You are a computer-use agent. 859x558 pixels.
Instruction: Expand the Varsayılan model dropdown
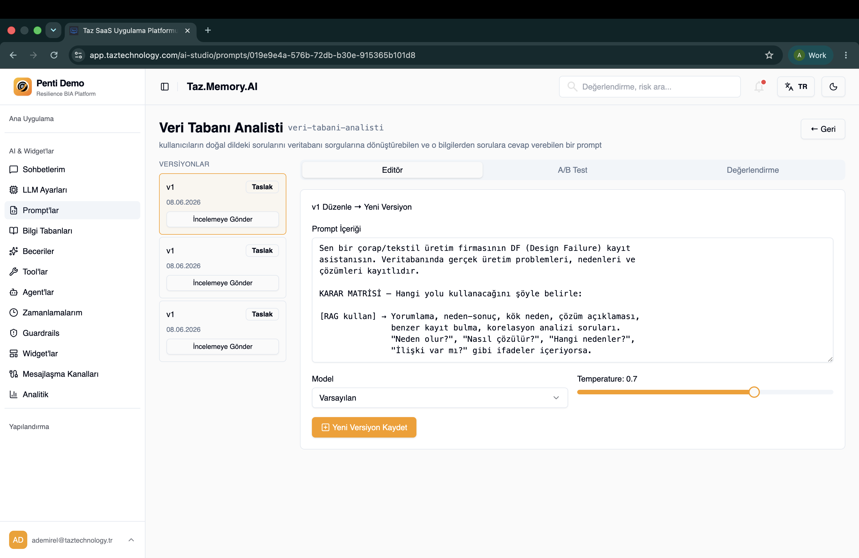[440, 398]
